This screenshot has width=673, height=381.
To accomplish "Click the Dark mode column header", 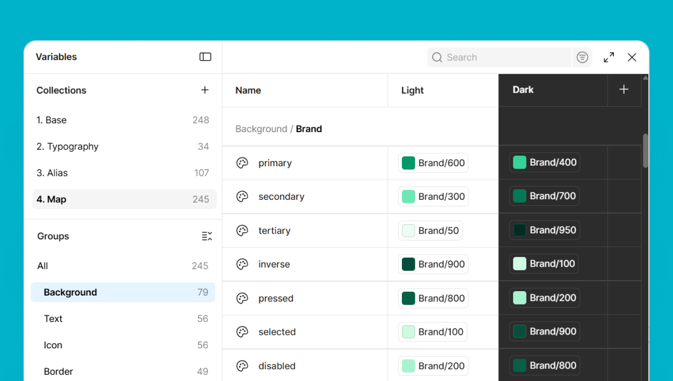I will (523, 90).
